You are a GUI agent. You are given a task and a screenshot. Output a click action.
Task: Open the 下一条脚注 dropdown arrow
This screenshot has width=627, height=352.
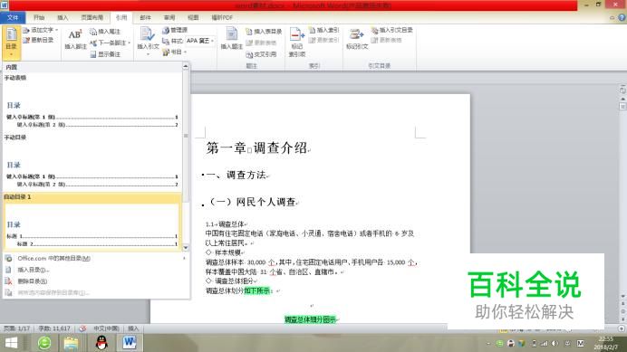pyautogui.click(x=130, y=43)
